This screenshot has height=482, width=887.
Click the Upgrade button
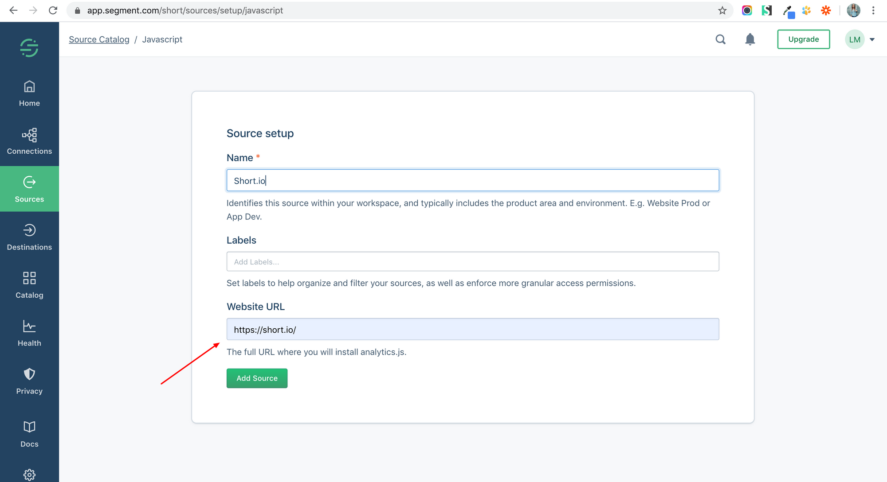pos(803,39)
